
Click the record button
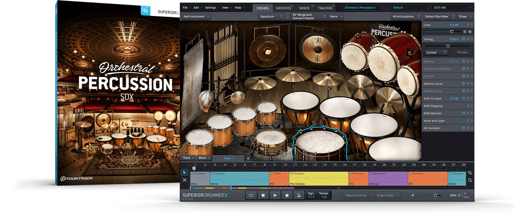click(x=287, y=195)
